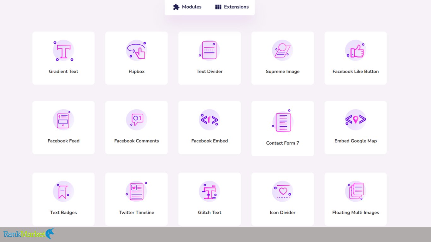The image size is (431, 242).
Task: Select the Embed Google Map label text
Action: click(356, 141)
